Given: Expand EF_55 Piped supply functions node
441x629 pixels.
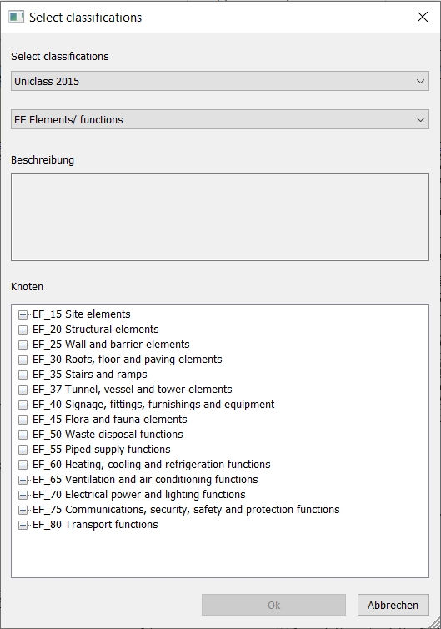Looking at the screenshot, I should point(23,450).
